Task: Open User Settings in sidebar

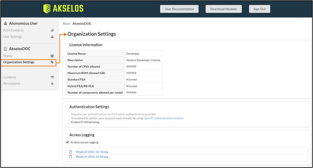Action: click(13, 37)
